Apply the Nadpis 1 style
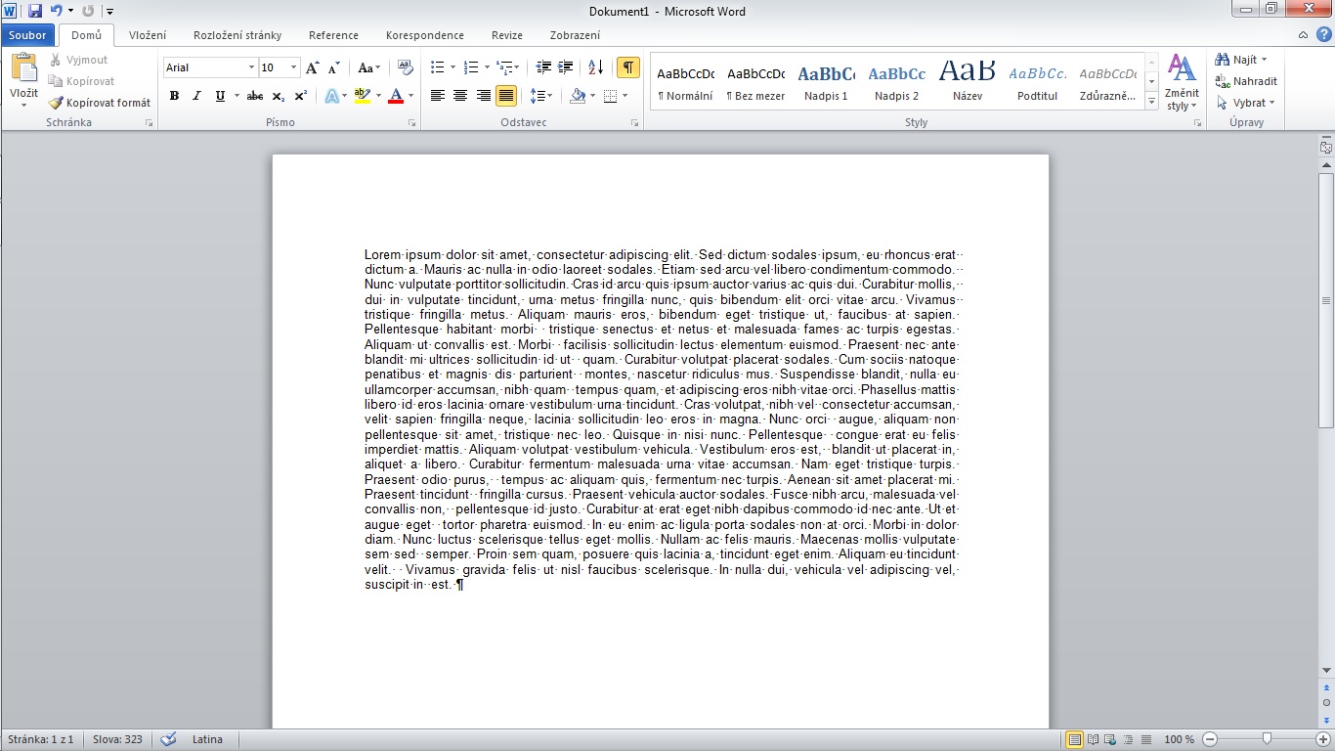Screen dimensions: 1335x751 (x=826, y=82)
